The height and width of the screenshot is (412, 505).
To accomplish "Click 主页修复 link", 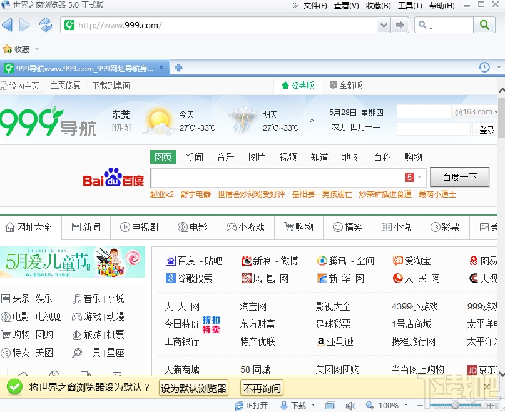I will click(x=65, y=85).
